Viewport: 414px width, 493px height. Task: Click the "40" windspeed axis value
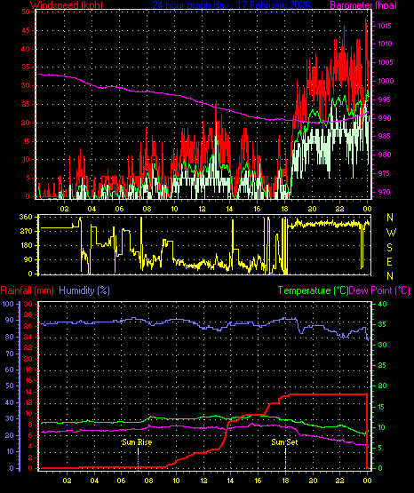[26, 49]
